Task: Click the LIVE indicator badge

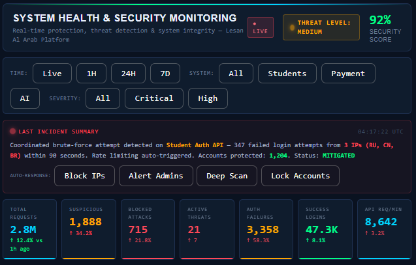Action: coord(261,27)
